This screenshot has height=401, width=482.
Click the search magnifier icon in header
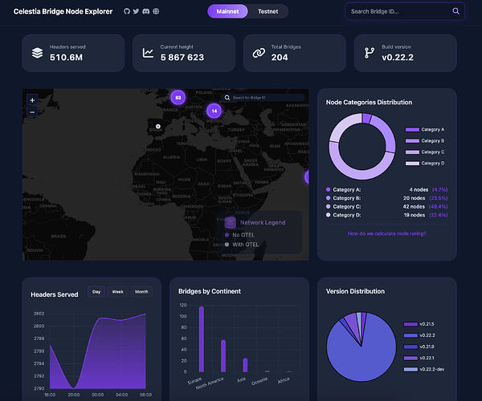coord(455,11)
